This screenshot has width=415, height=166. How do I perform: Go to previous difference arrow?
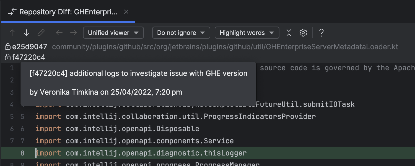tap(12, 33)
